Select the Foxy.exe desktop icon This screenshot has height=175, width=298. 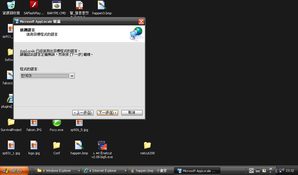[56, 123]
